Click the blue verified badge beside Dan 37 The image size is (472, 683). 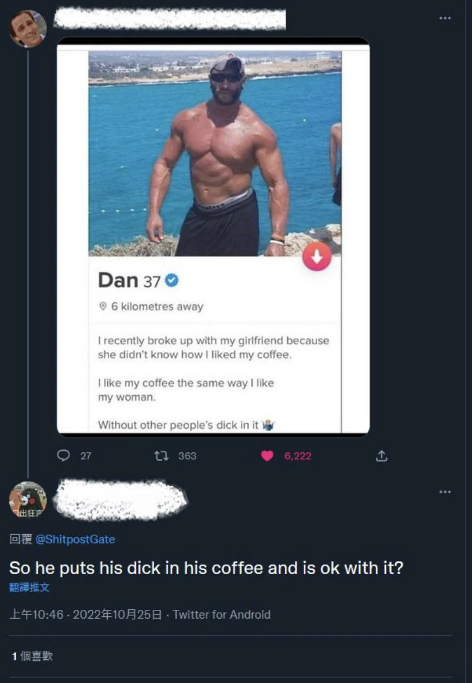coord(172,280)
